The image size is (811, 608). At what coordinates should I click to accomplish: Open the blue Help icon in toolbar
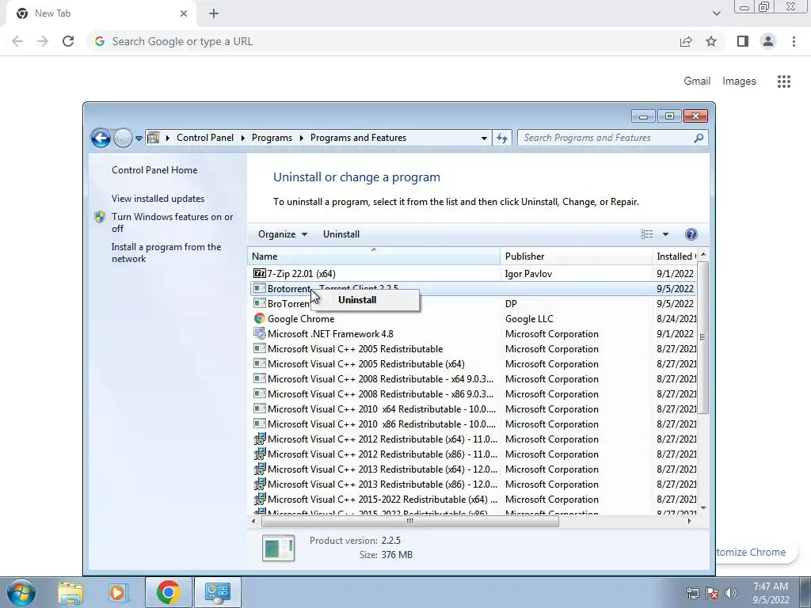click(691, 234)
